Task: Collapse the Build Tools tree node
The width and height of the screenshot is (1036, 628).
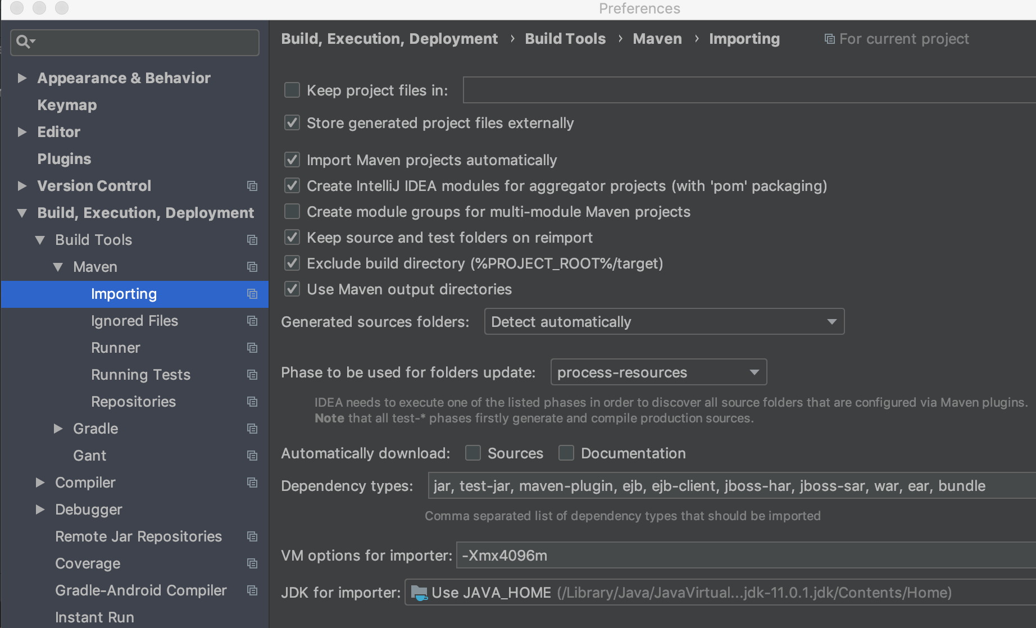Action: pos(39,240)
